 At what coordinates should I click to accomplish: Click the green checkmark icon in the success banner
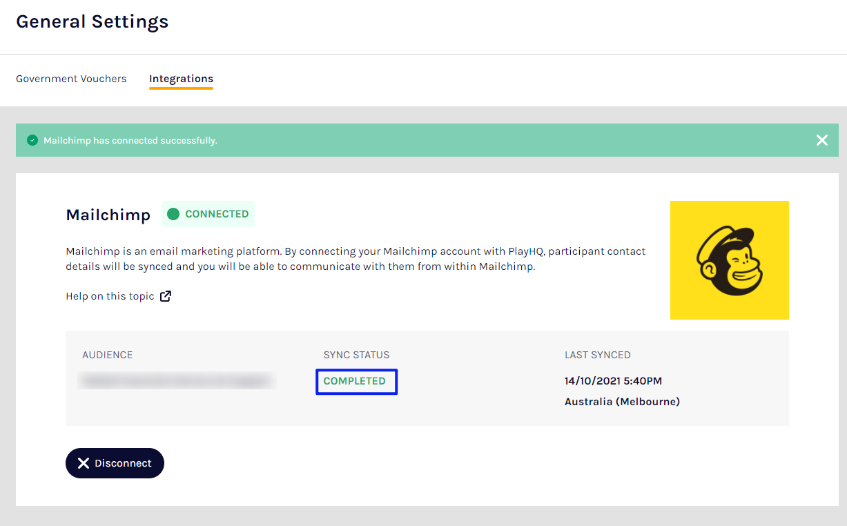tap(32, 139)
